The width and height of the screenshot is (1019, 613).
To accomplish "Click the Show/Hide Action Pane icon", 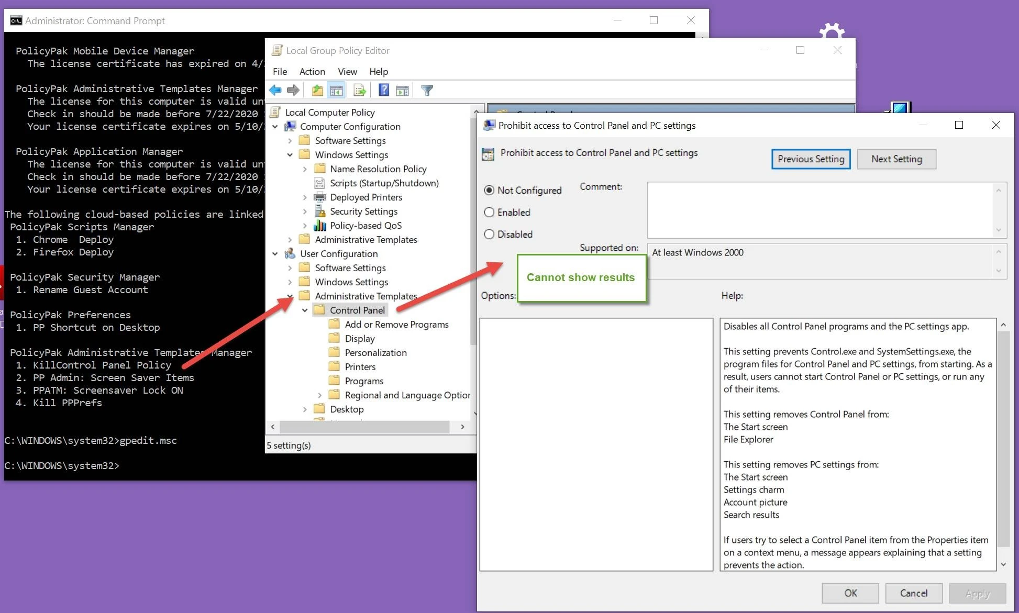I will coord(402,90).
